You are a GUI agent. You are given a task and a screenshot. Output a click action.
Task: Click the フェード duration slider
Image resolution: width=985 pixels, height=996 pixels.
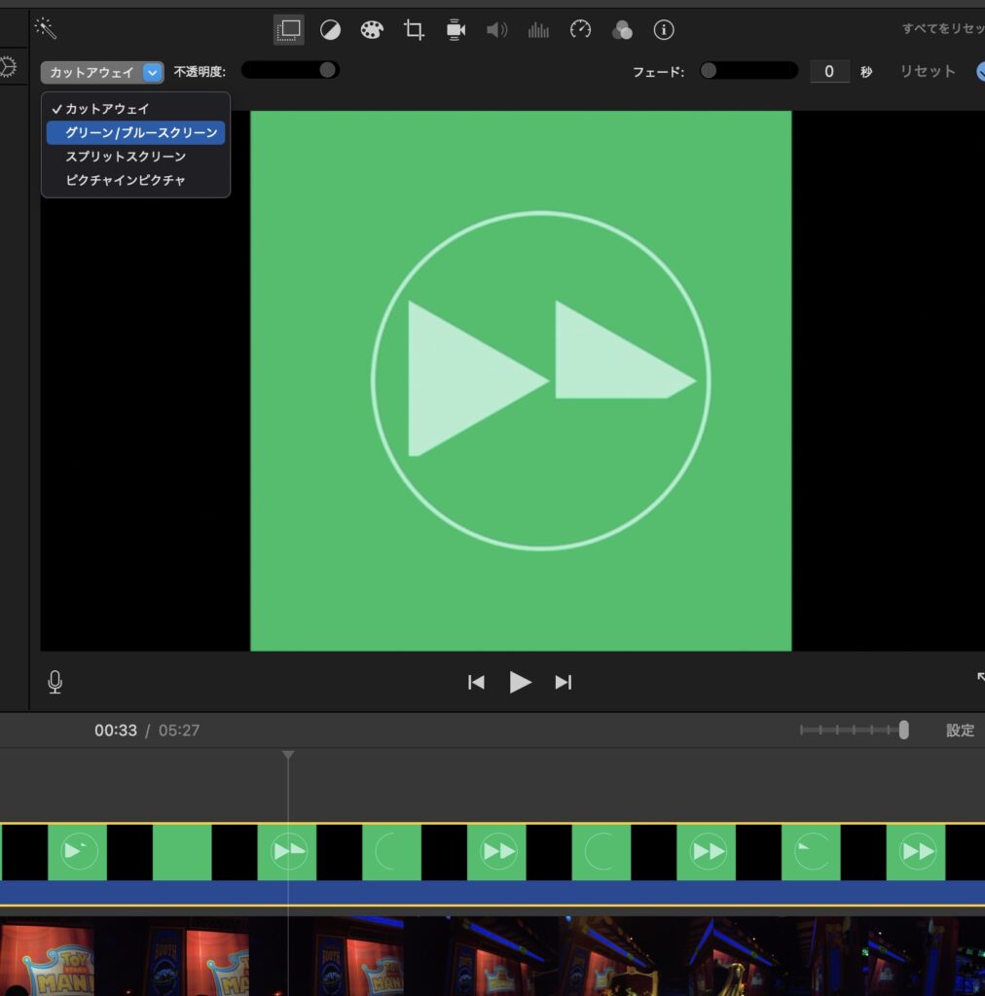click(x=748, y=71)
